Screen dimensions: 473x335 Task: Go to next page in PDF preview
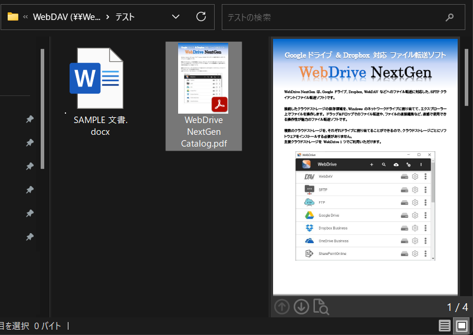(301, 307)
